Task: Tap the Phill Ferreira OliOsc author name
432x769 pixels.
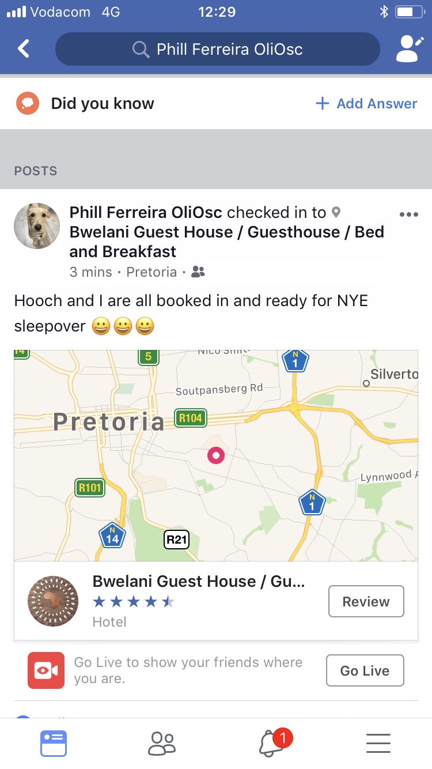Action: click(146, 213)
